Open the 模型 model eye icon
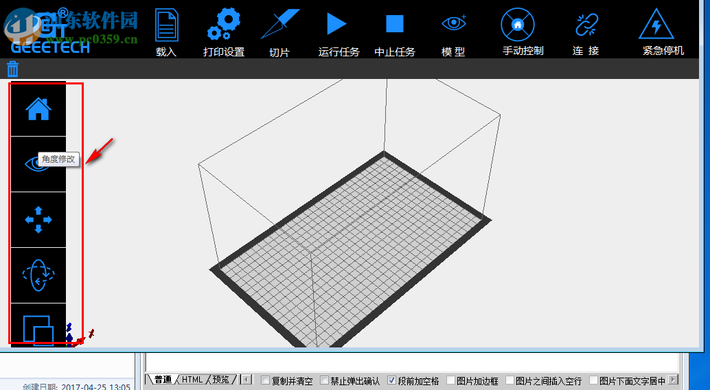Viewport: 710px width, 390px height. tap(454, 23)
